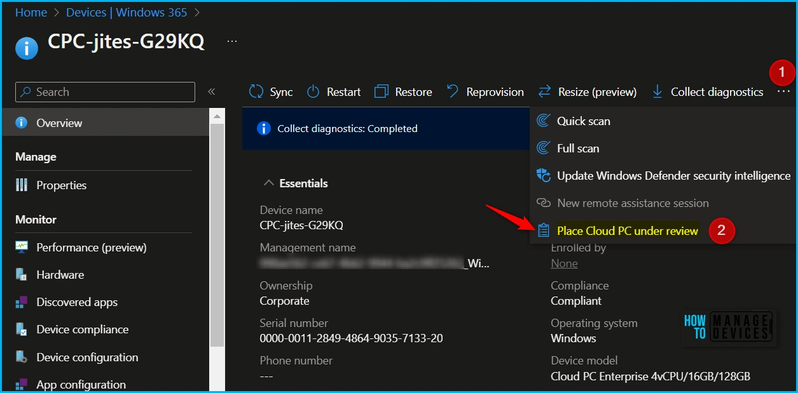Screen dimensions: 798x393
Task: Click the Restart button label
Action: coord(344,92)
